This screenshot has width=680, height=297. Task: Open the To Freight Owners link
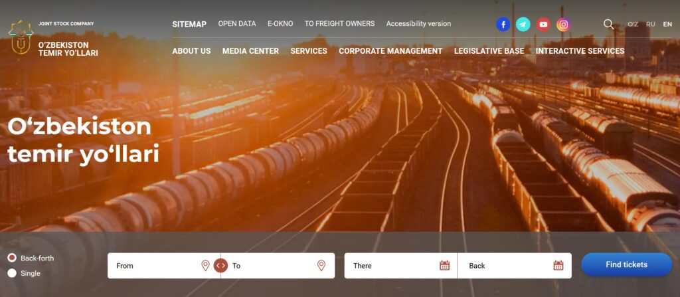click(x=339, y=23)
